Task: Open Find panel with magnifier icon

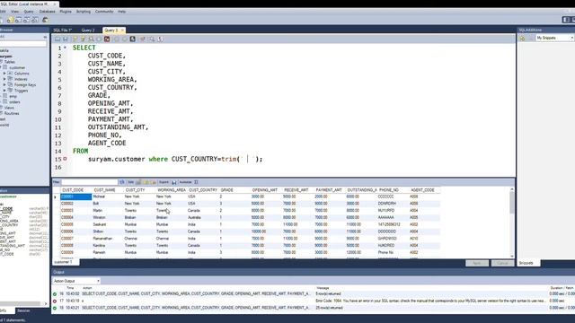Action: click(152, 39)
